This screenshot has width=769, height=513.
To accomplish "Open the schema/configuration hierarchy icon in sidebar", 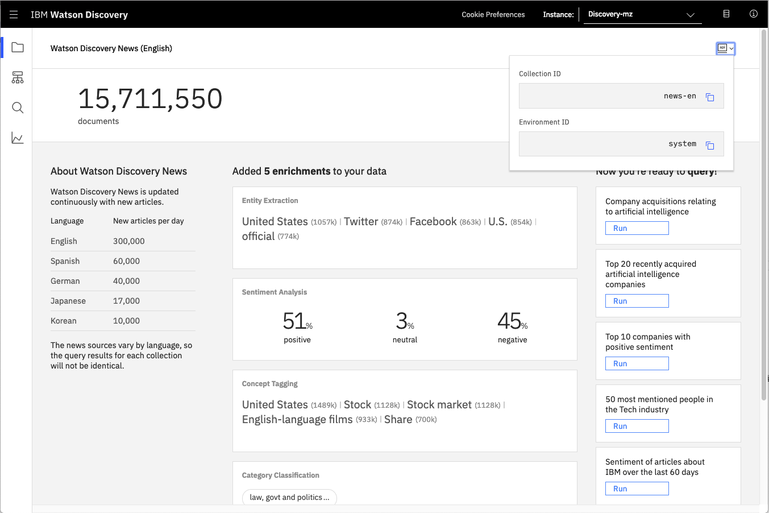I will coord(18,77).
